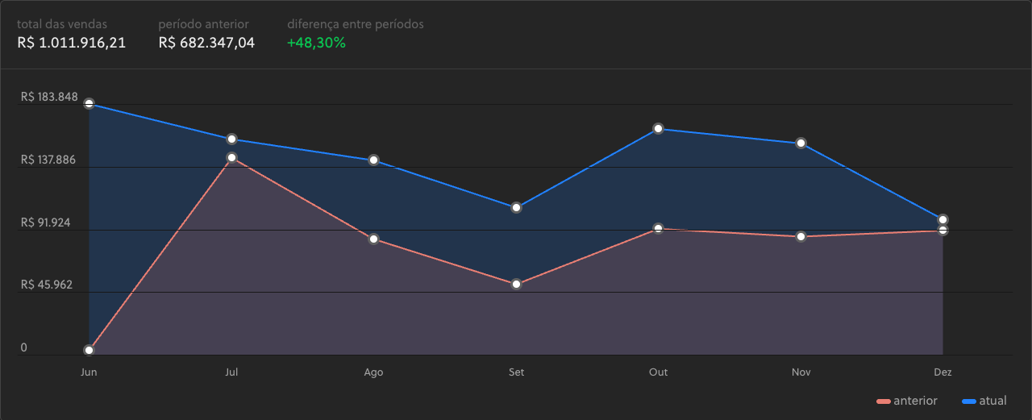Click the blue atual point for Dez
The image size is (1032, 420).
[943, 219]
